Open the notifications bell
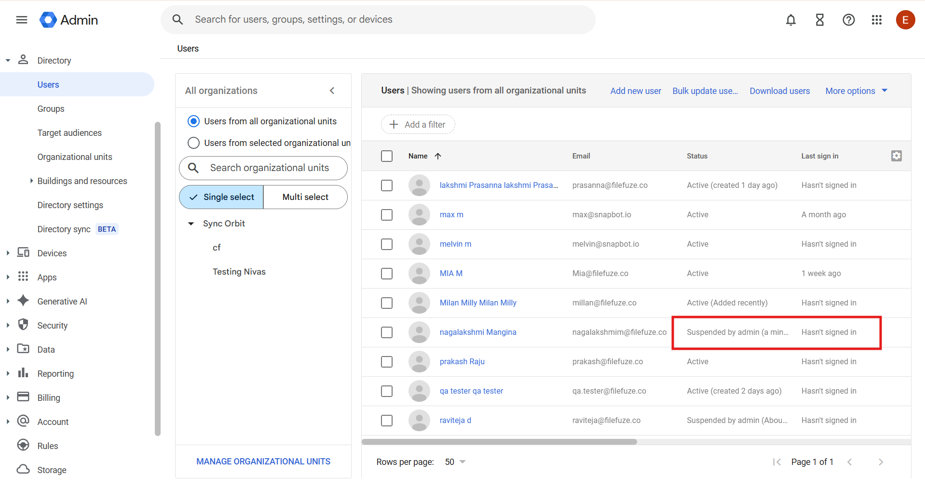Screen dimensions: 925x489 (791, 20)
